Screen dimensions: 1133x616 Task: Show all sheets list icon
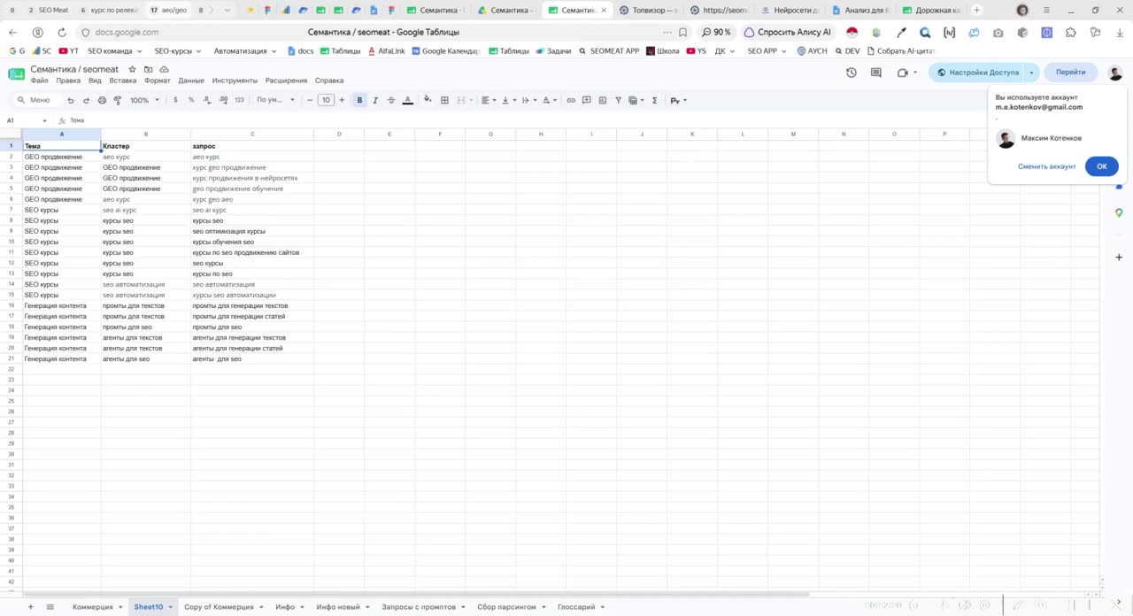(x=50, y=607)
